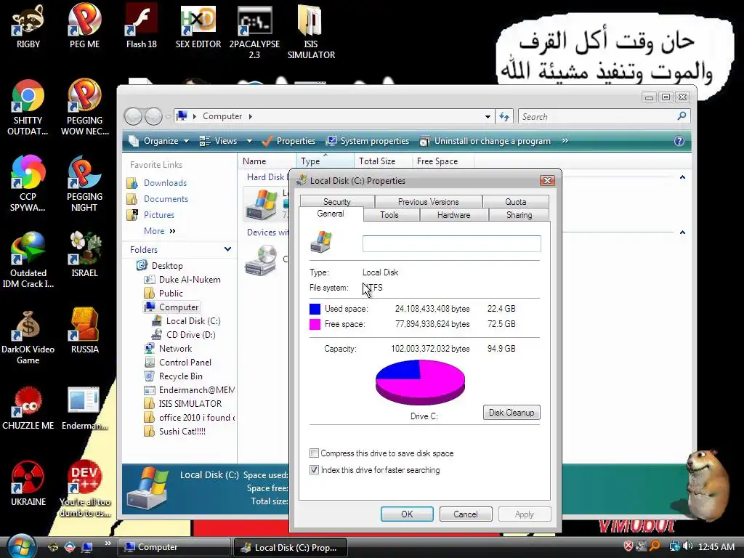Open PEGGING WOW NEC desktop icon
The height and width of the screenshot is (558, 744).
pyautogui.click(x=84, y=107)
